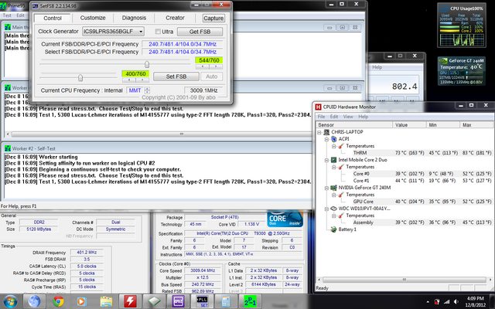The image size is (495, 309).
Task: Click the red security flag tray icon
Action: point(437,302)
